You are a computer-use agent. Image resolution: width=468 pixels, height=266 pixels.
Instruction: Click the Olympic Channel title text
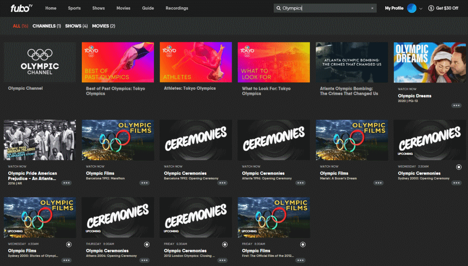26,88
